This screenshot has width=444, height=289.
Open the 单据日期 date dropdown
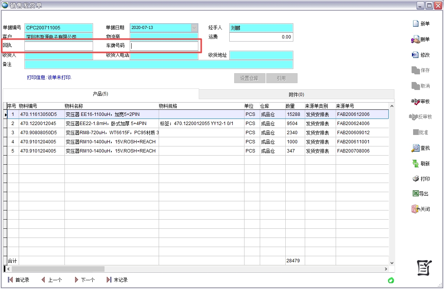[x=194, y=28]
